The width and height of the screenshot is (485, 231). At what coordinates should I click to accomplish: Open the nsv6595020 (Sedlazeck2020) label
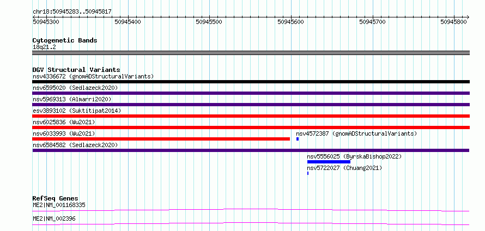[75, 88]
